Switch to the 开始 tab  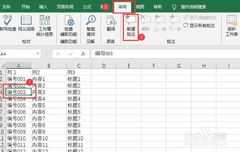coord(26,7)
